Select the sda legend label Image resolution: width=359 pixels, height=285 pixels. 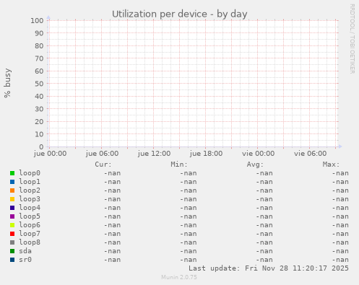tap(25, 251)
